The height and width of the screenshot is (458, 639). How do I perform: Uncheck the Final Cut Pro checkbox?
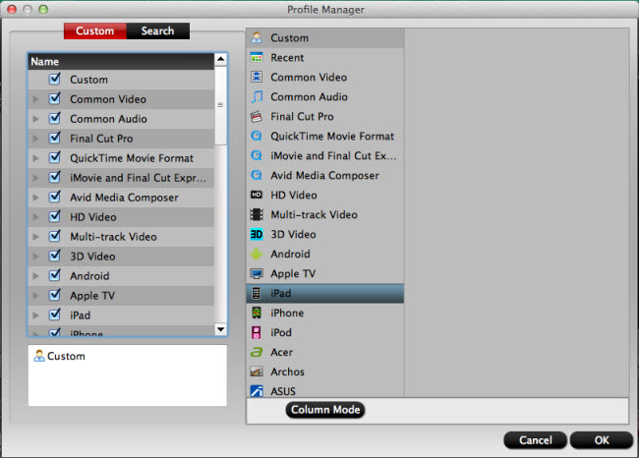[x=55, y=138]
